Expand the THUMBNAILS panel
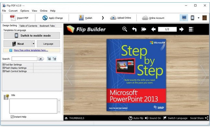The height and width of the screenshot is (127, 210). point(75,118)
